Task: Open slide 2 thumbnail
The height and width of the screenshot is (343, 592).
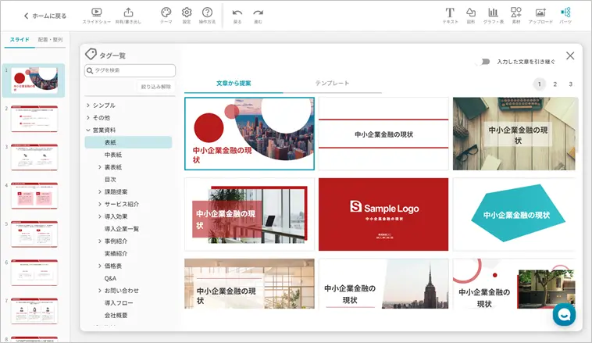Action: pyautogui.click(x=34, y=119)
